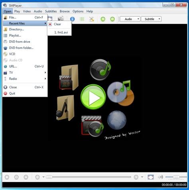This screenshot has width=189, height=190.
Task: Open recent file 1. fm1.avi
Action: point(59,32)
